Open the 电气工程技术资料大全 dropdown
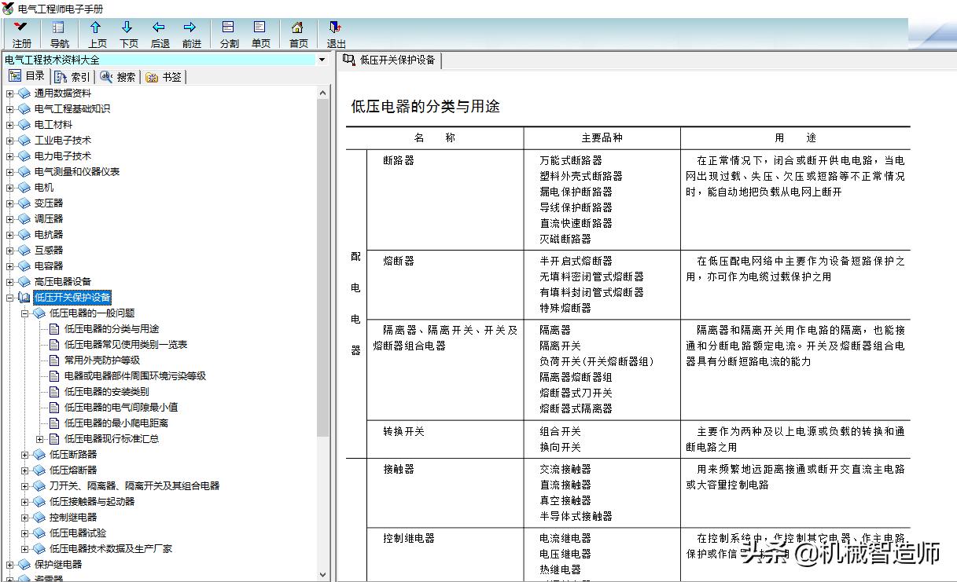 [x=320, y=59]
